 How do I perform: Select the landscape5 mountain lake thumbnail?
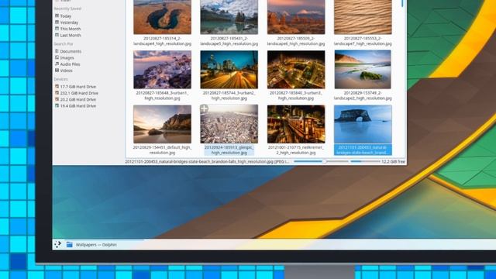[229, 17]
